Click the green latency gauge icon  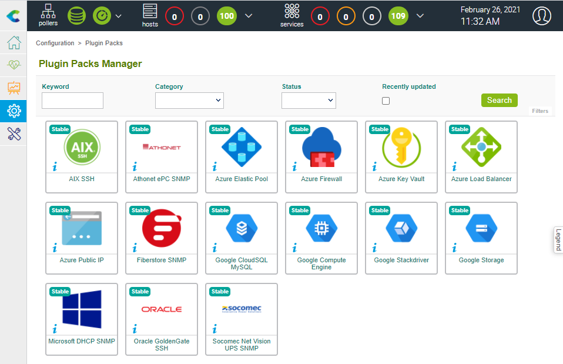click(102, 16)
